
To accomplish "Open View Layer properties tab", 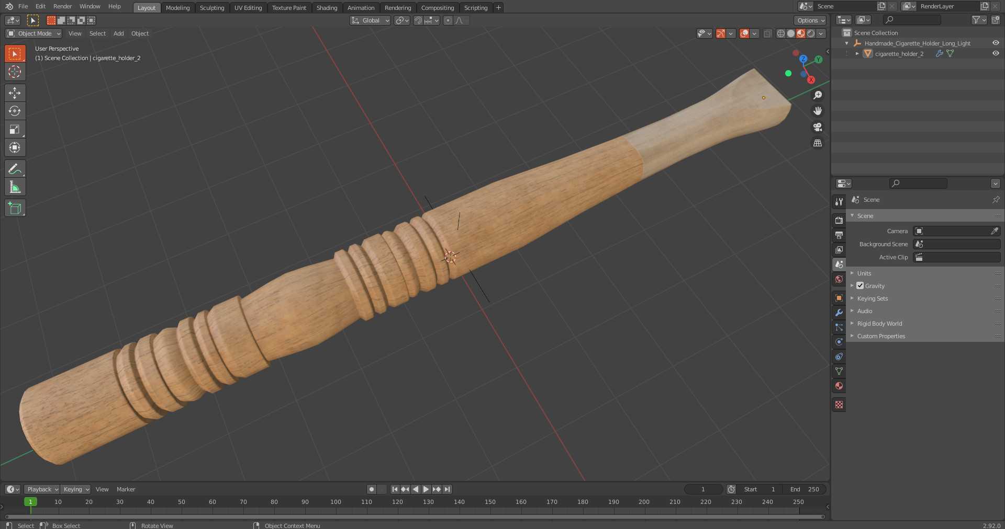I will point(839,249).
